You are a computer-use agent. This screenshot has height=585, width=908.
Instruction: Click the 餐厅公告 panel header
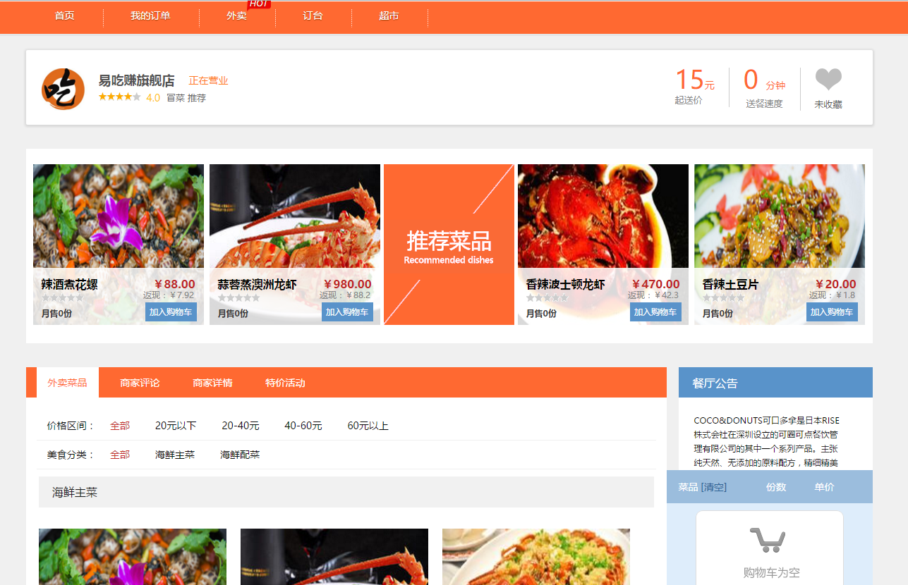point(775,383)
